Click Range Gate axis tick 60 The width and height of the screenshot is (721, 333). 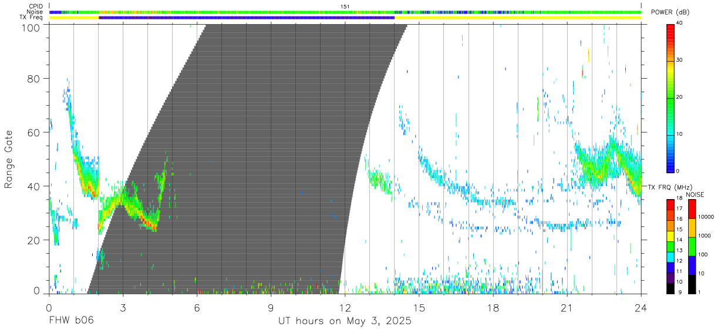[x=34, y=132]
